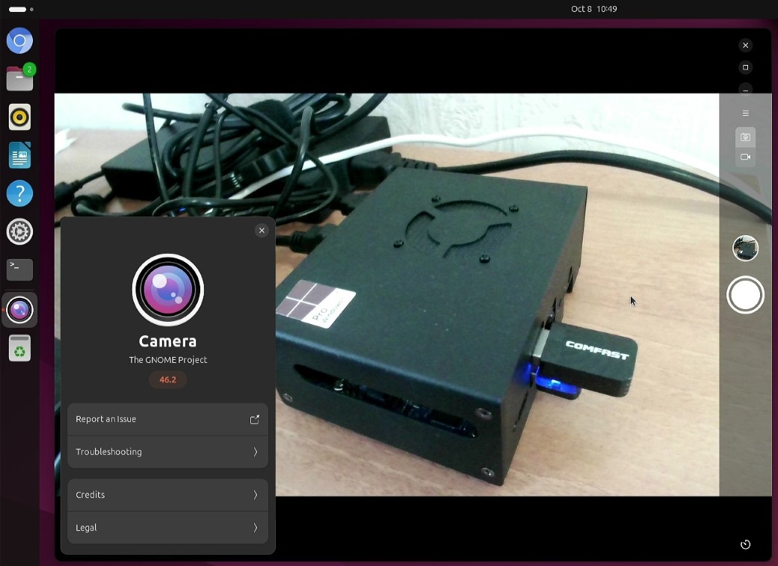This screenshot has height=566, width=778.
Task: Expand the Legal section
Action: 167,528
